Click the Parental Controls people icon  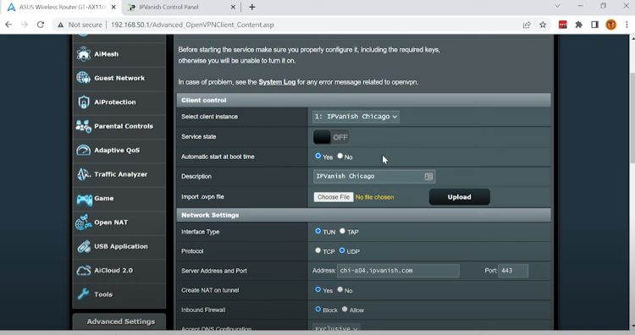[x=84, y=126]
